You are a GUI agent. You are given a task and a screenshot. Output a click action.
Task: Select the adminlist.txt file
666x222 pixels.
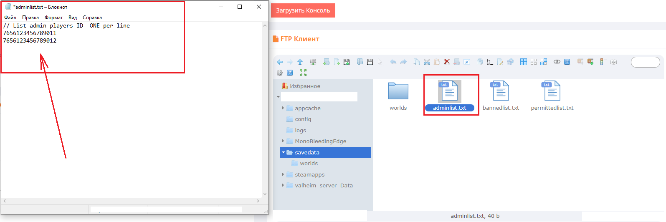click(x=450, y=96)
